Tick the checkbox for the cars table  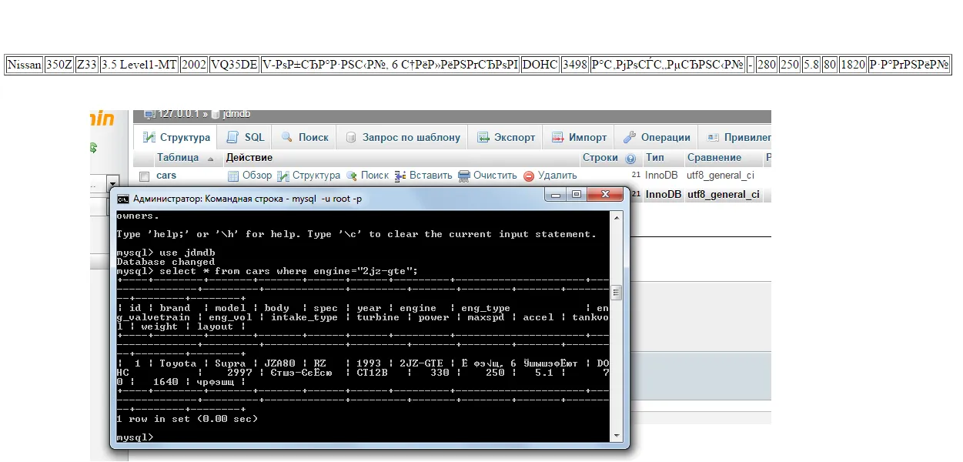click(144, 176)
